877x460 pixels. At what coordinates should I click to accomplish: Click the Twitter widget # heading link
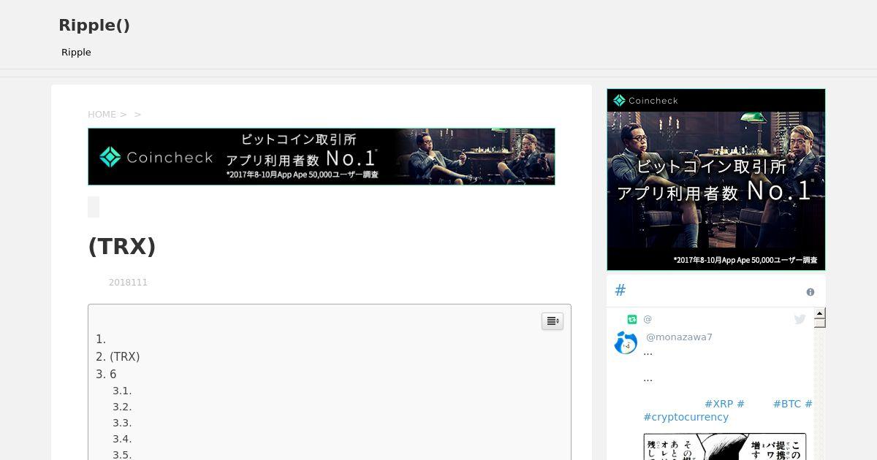tap(620, 291)
